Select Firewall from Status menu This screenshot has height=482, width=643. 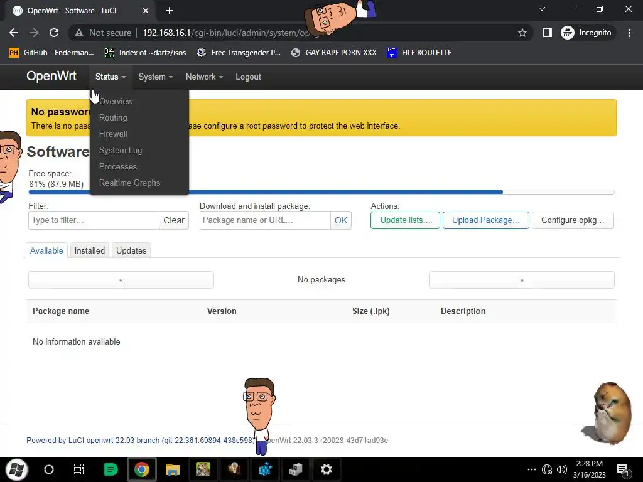point(113,134)
